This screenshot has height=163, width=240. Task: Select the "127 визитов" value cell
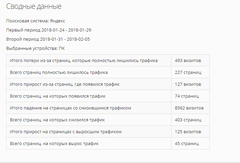[x=188, y=84]
